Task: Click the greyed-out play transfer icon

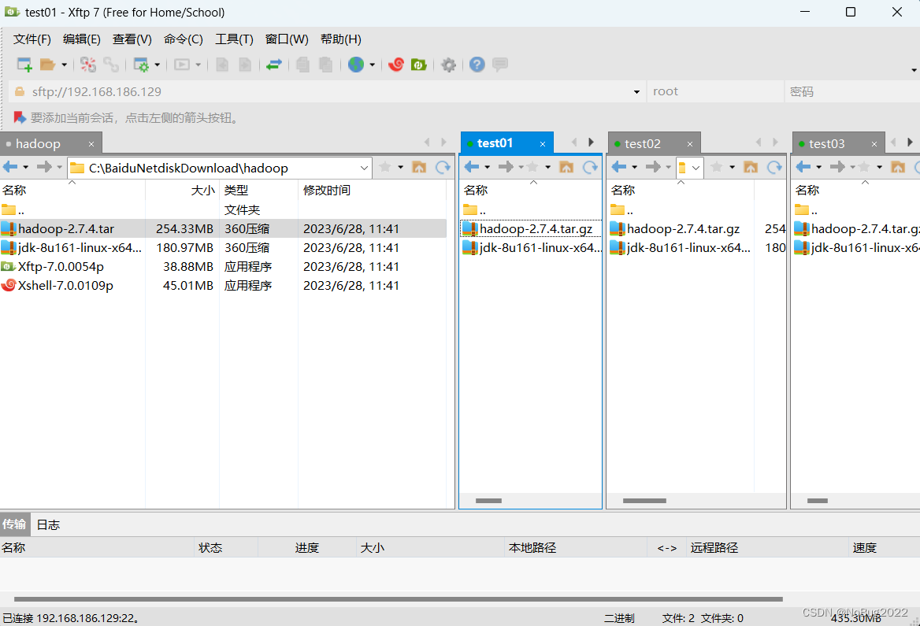Action: [182, 65]
